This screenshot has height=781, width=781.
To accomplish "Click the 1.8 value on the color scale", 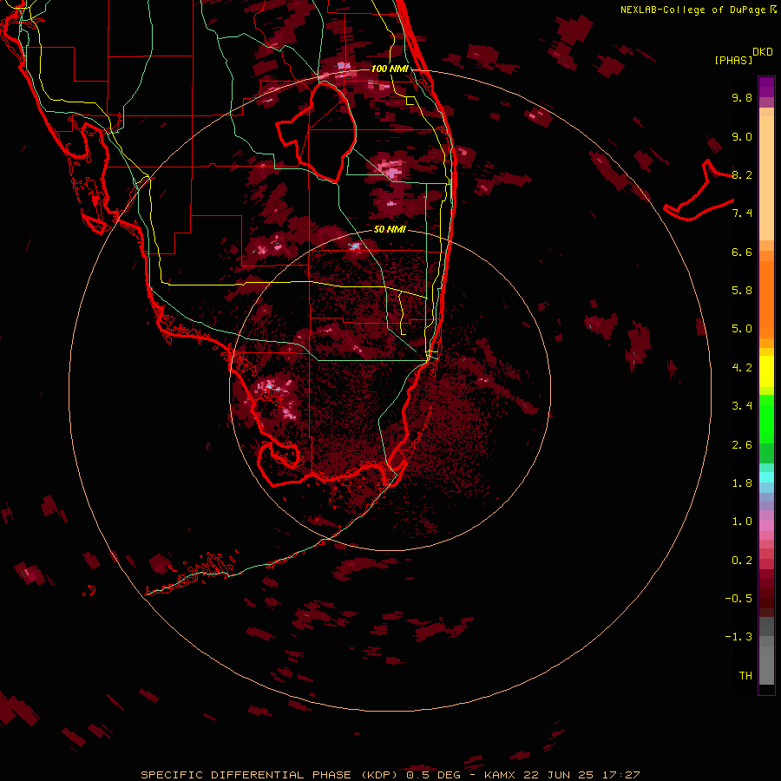I will [x=742, y=483].
